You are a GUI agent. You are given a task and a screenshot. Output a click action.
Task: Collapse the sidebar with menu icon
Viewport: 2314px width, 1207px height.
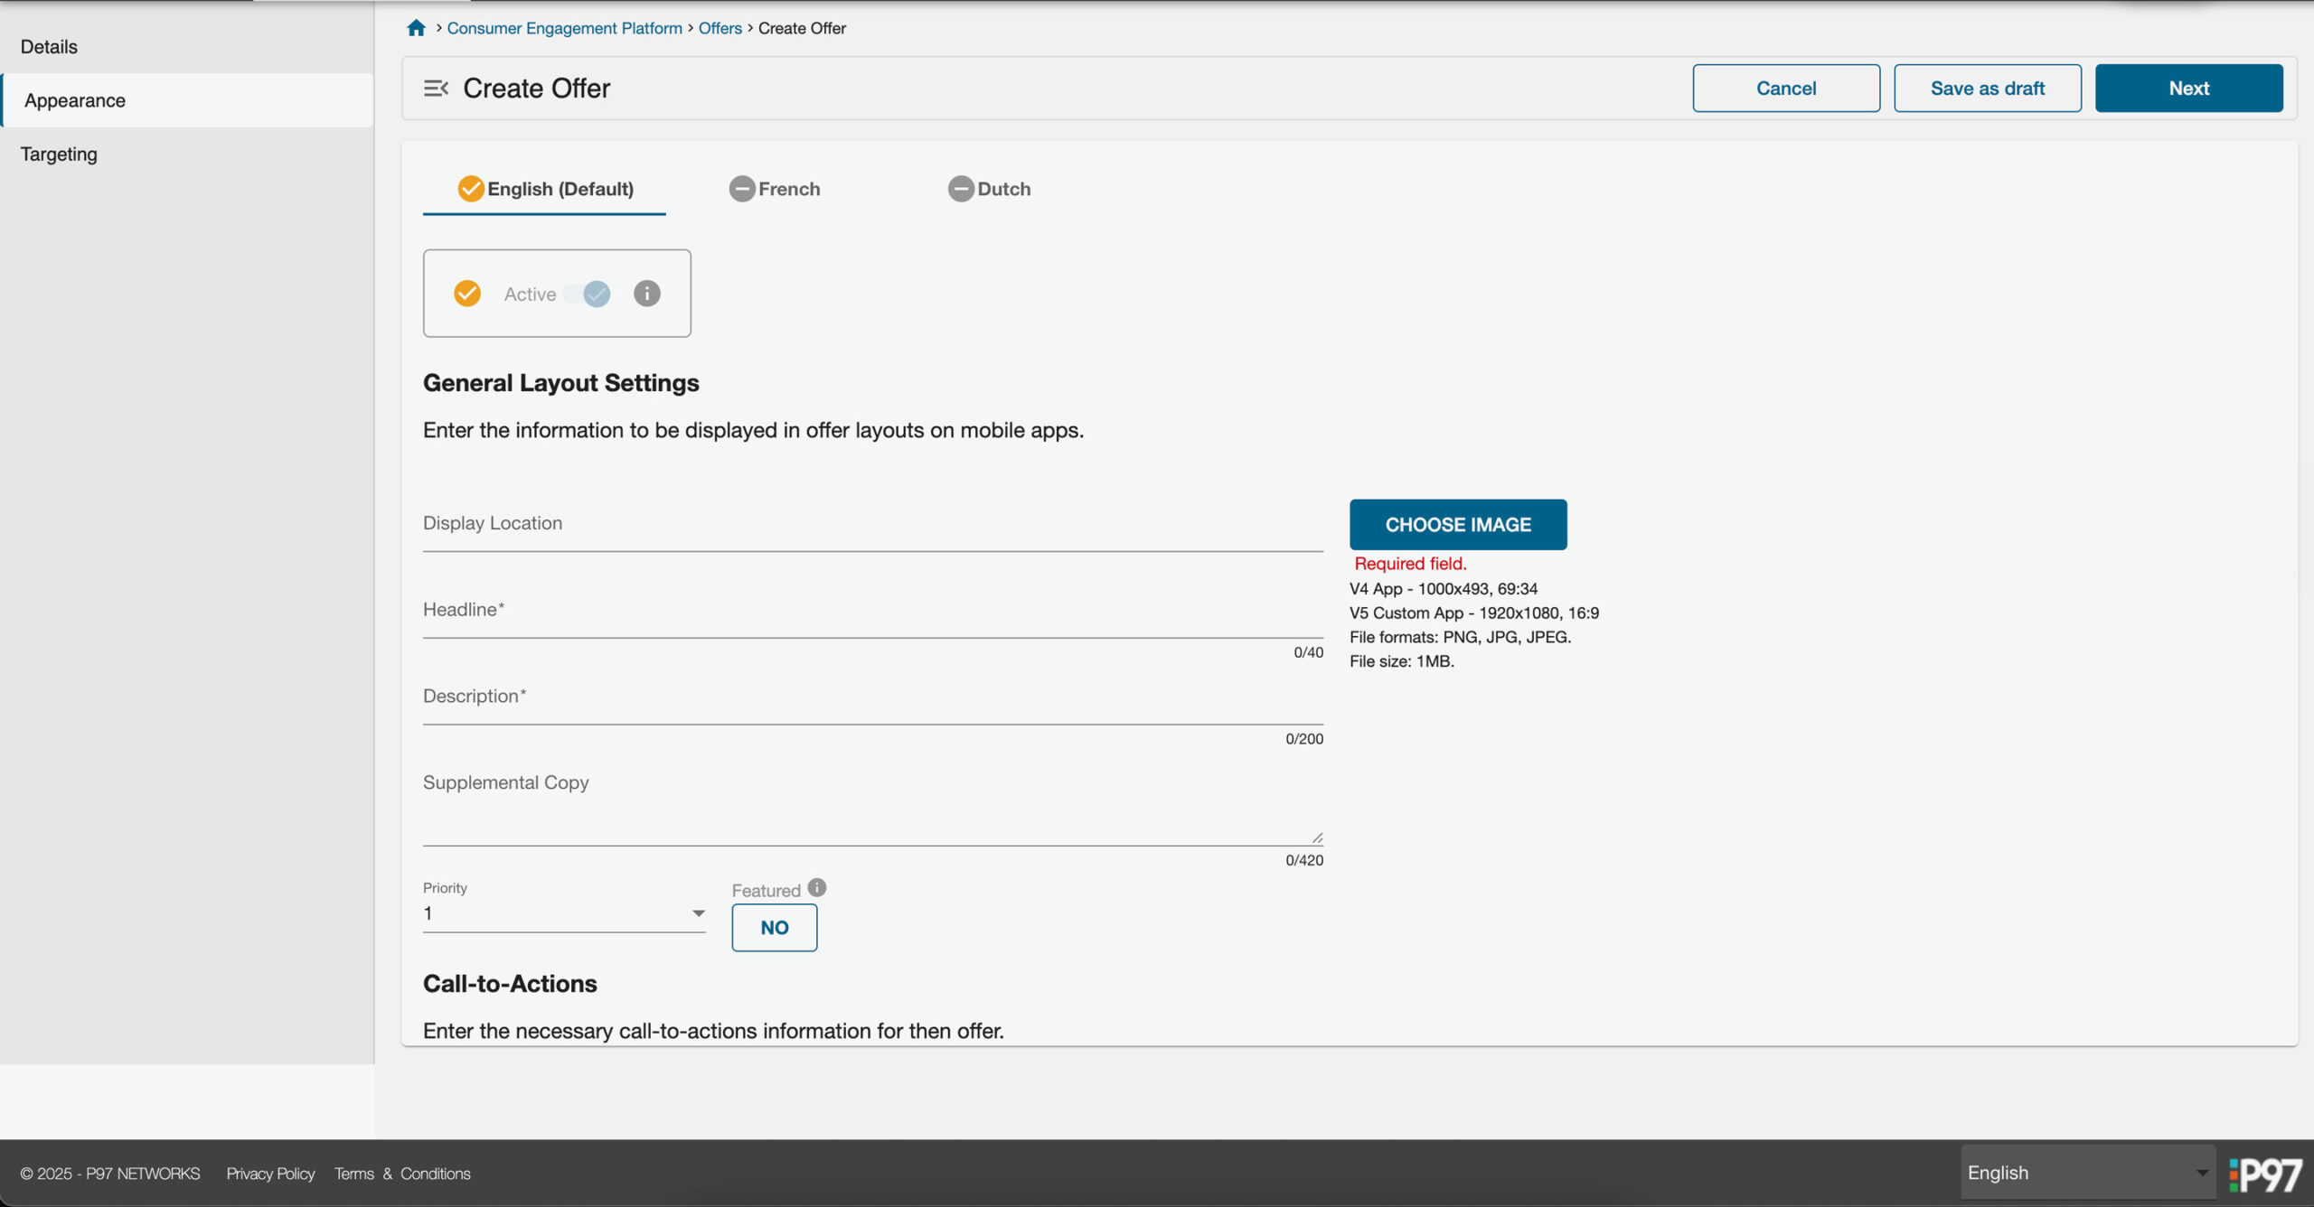(x=436, y=88)
